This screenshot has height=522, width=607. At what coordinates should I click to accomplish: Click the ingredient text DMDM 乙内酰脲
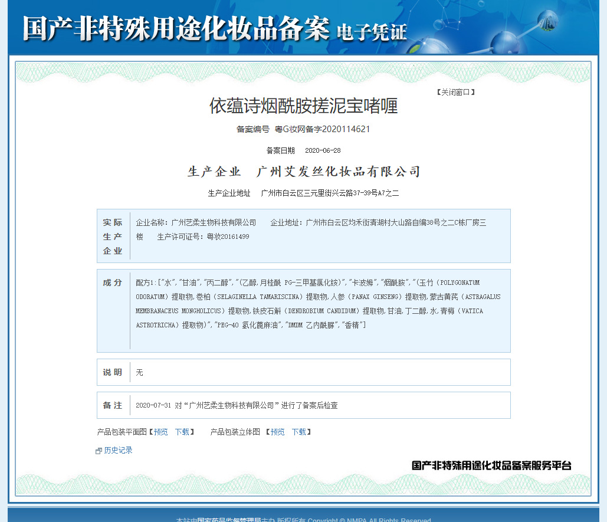pos(311,325)
